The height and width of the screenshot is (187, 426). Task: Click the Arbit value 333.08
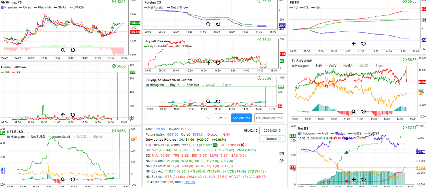159,129
